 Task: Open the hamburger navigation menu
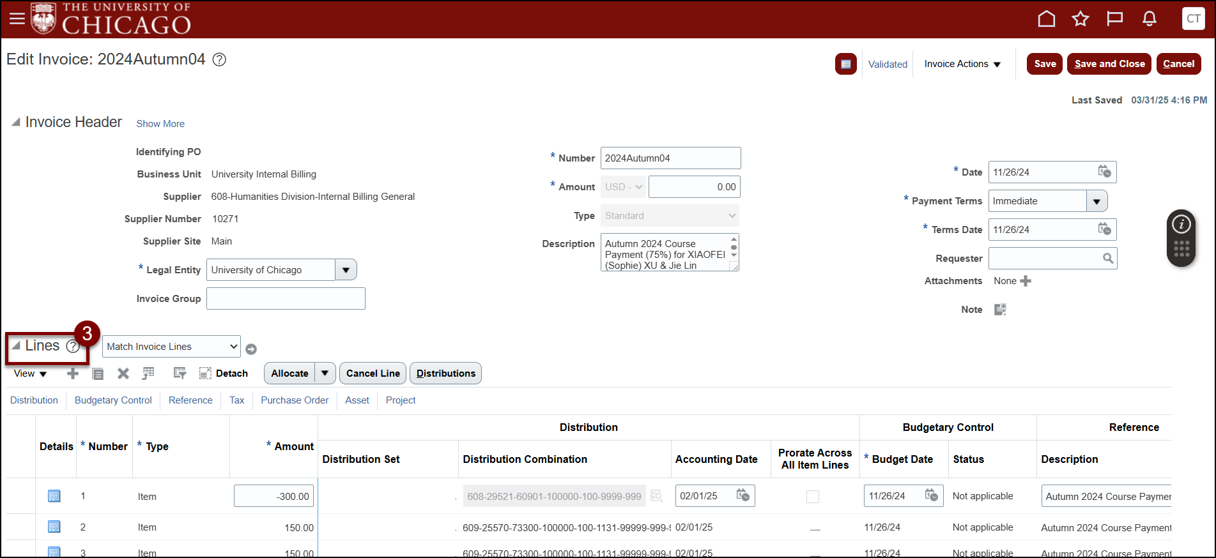17,19
